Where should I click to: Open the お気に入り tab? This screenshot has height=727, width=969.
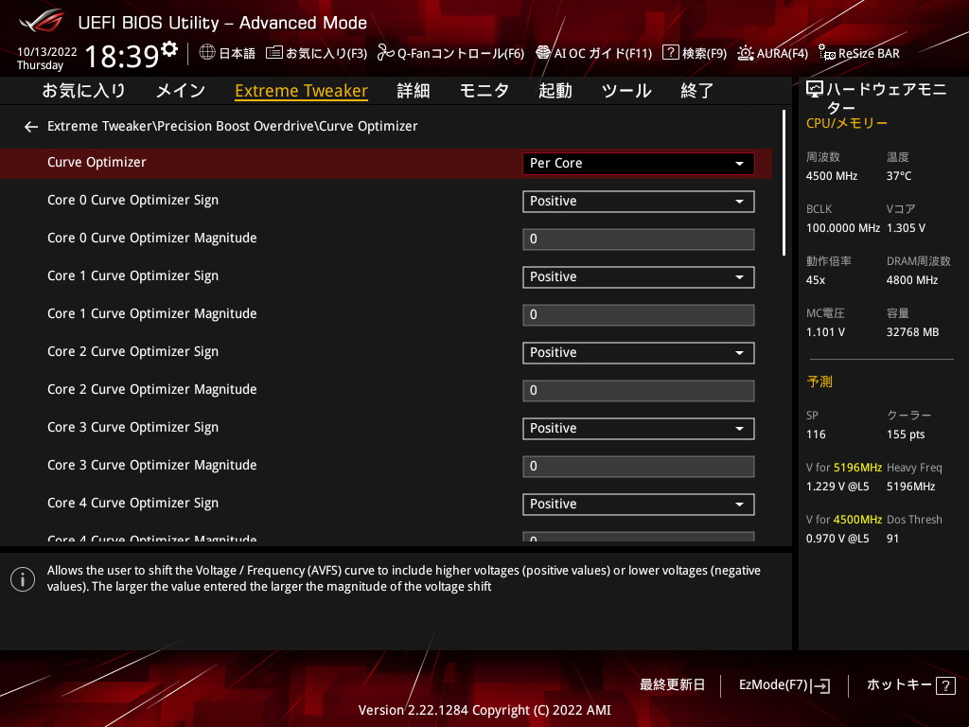[83, 91]
